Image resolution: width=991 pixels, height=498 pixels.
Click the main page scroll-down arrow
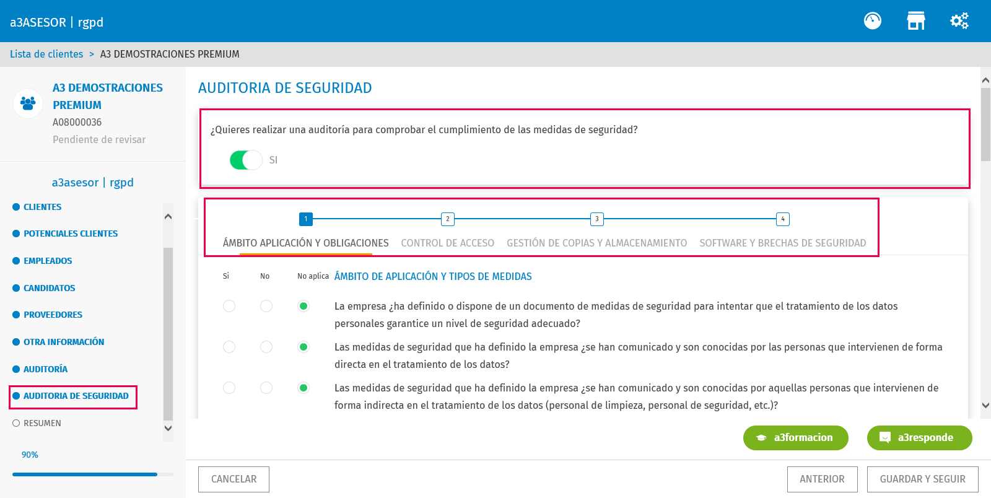(985, 406)
